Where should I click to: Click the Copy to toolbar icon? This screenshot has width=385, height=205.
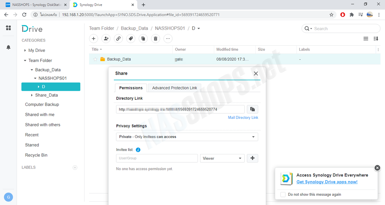coord(143,38)
